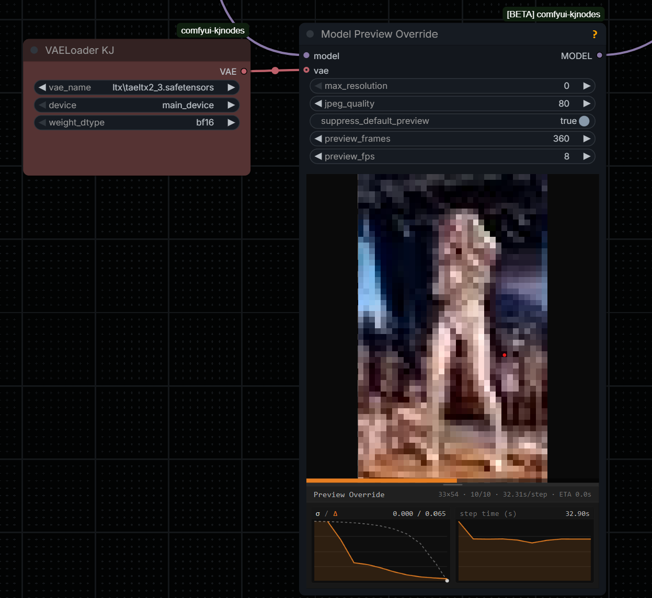
Task: Increase preview_fps with right arrow
Action: pos(587,156)
